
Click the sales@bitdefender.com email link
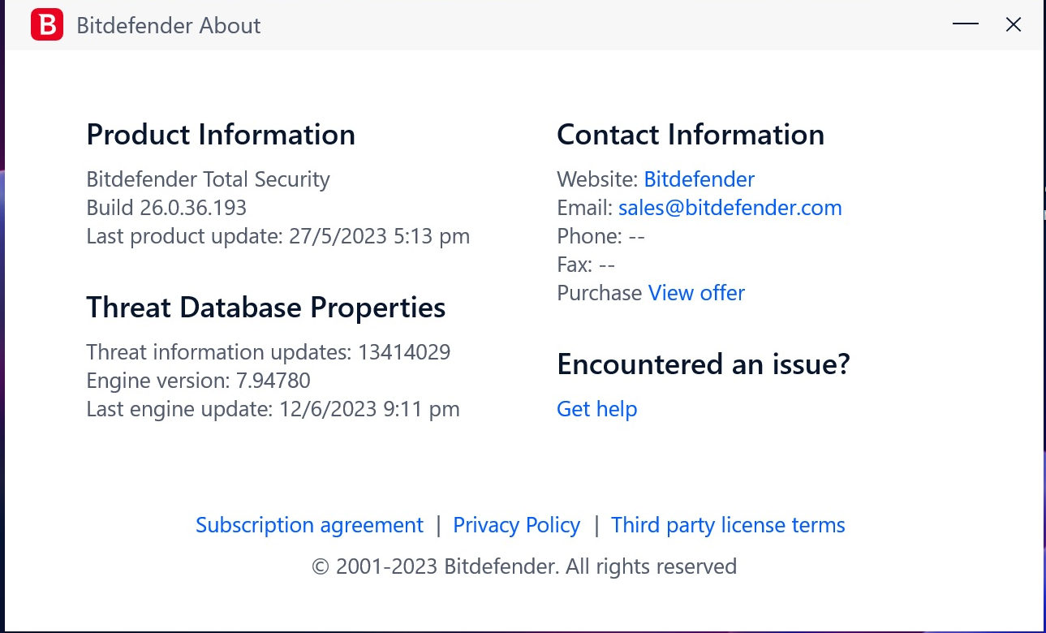pyautogui.click(x=730, y=208)
